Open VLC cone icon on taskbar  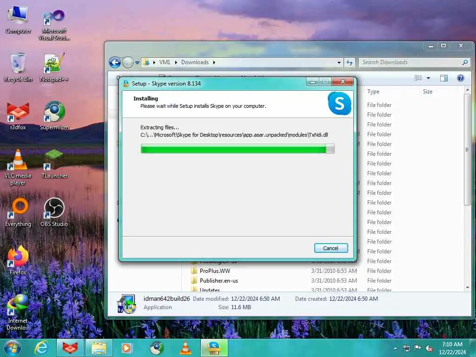pyautogui.click(x=185, y=348)
